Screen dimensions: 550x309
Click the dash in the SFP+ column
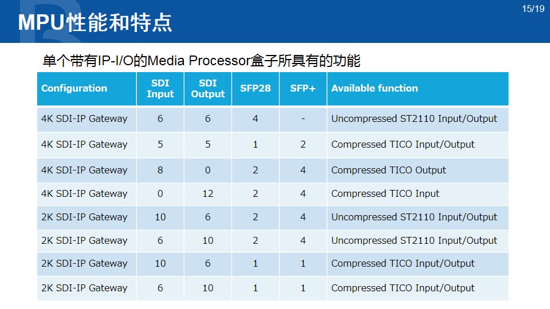coord(303,119)
